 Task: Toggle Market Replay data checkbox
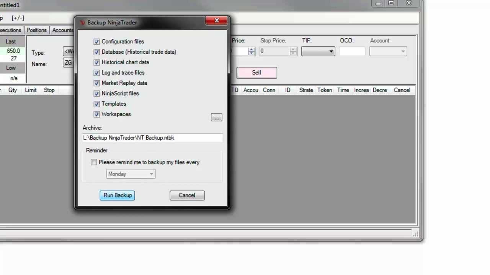(96, 83)
